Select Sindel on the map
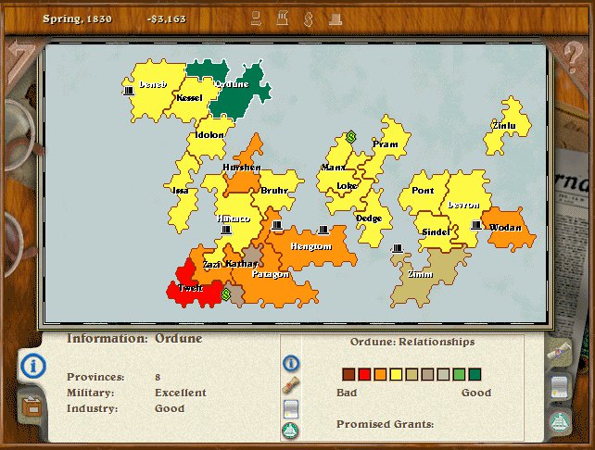The height and width of the screenshot is (450, 595). pyautogui.click(x=436, y=232)
